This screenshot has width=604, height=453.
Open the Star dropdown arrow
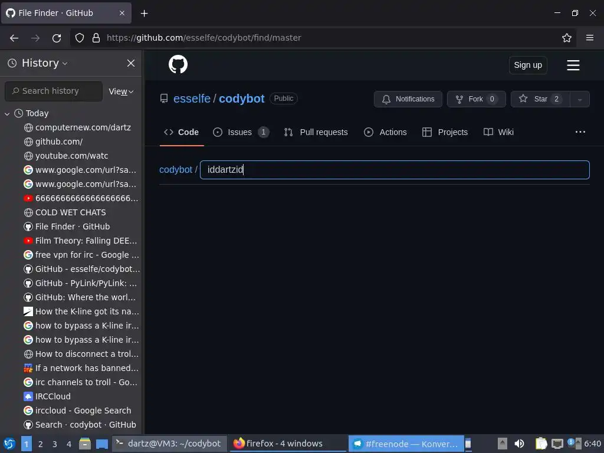[579, 99]
